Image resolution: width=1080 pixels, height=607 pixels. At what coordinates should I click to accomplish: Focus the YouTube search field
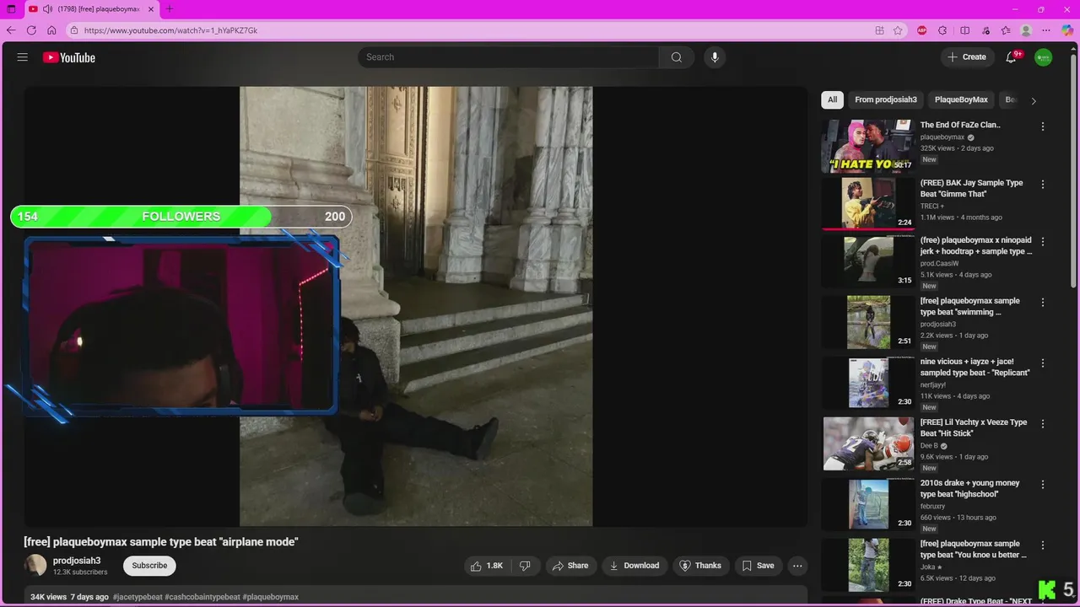pyautogui.click(x=508, y=57)
